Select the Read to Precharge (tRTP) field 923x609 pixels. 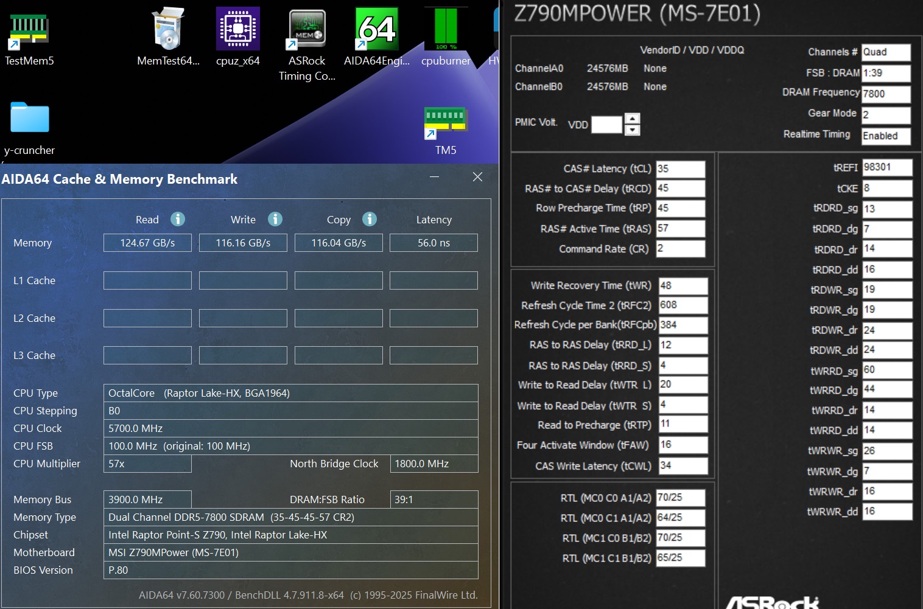click(683, 424)
